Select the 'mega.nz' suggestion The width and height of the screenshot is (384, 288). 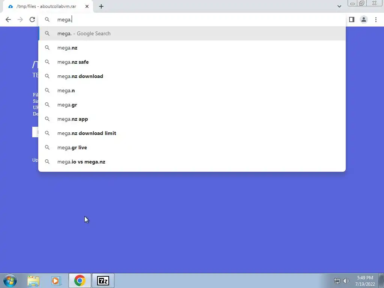(x=192, y=48)
